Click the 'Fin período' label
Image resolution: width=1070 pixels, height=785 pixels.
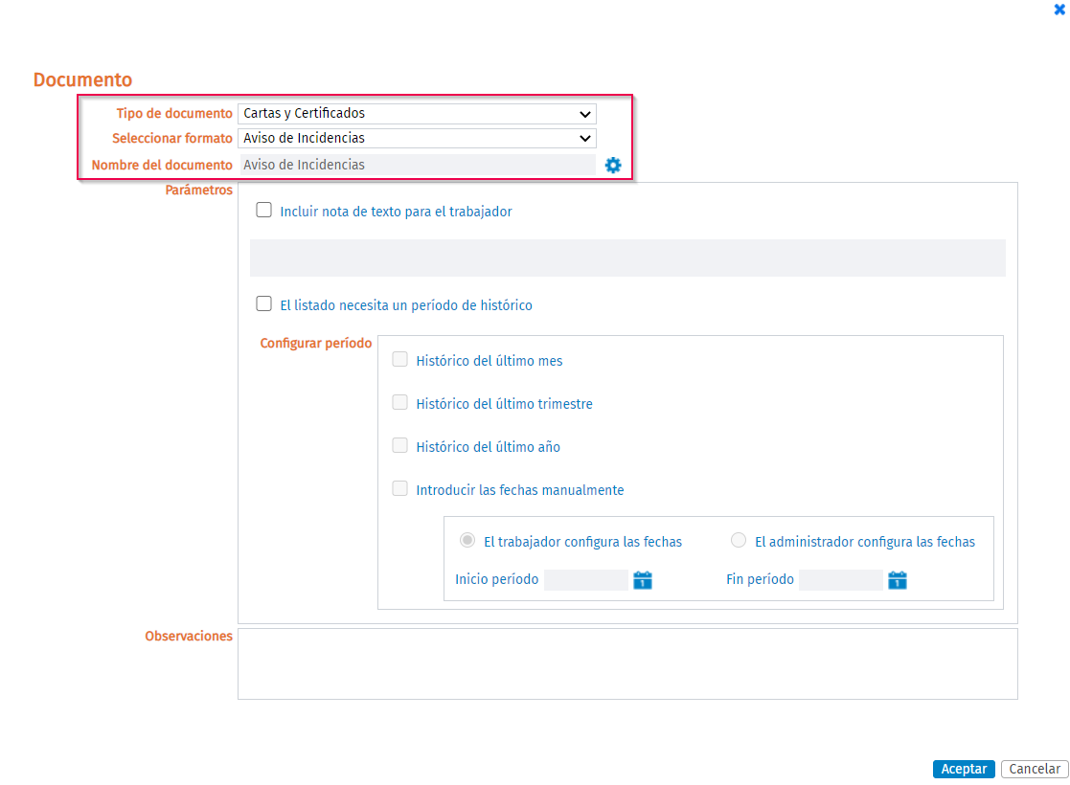click(x=761, y=579)
